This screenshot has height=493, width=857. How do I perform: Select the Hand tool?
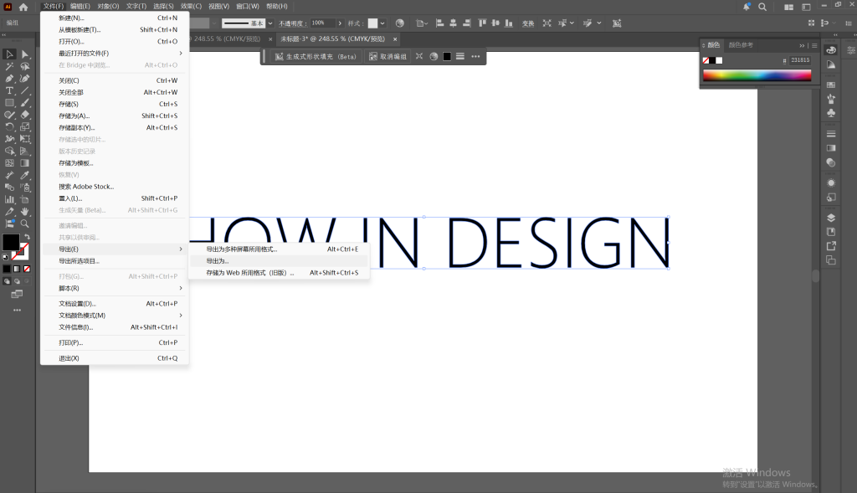(x=24, y=212)
